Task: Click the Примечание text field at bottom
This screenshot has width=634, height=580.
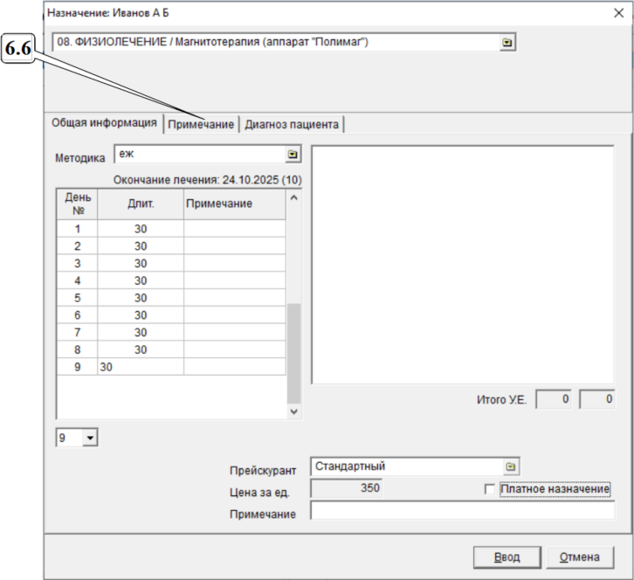Action: click(x=463, y=512)
